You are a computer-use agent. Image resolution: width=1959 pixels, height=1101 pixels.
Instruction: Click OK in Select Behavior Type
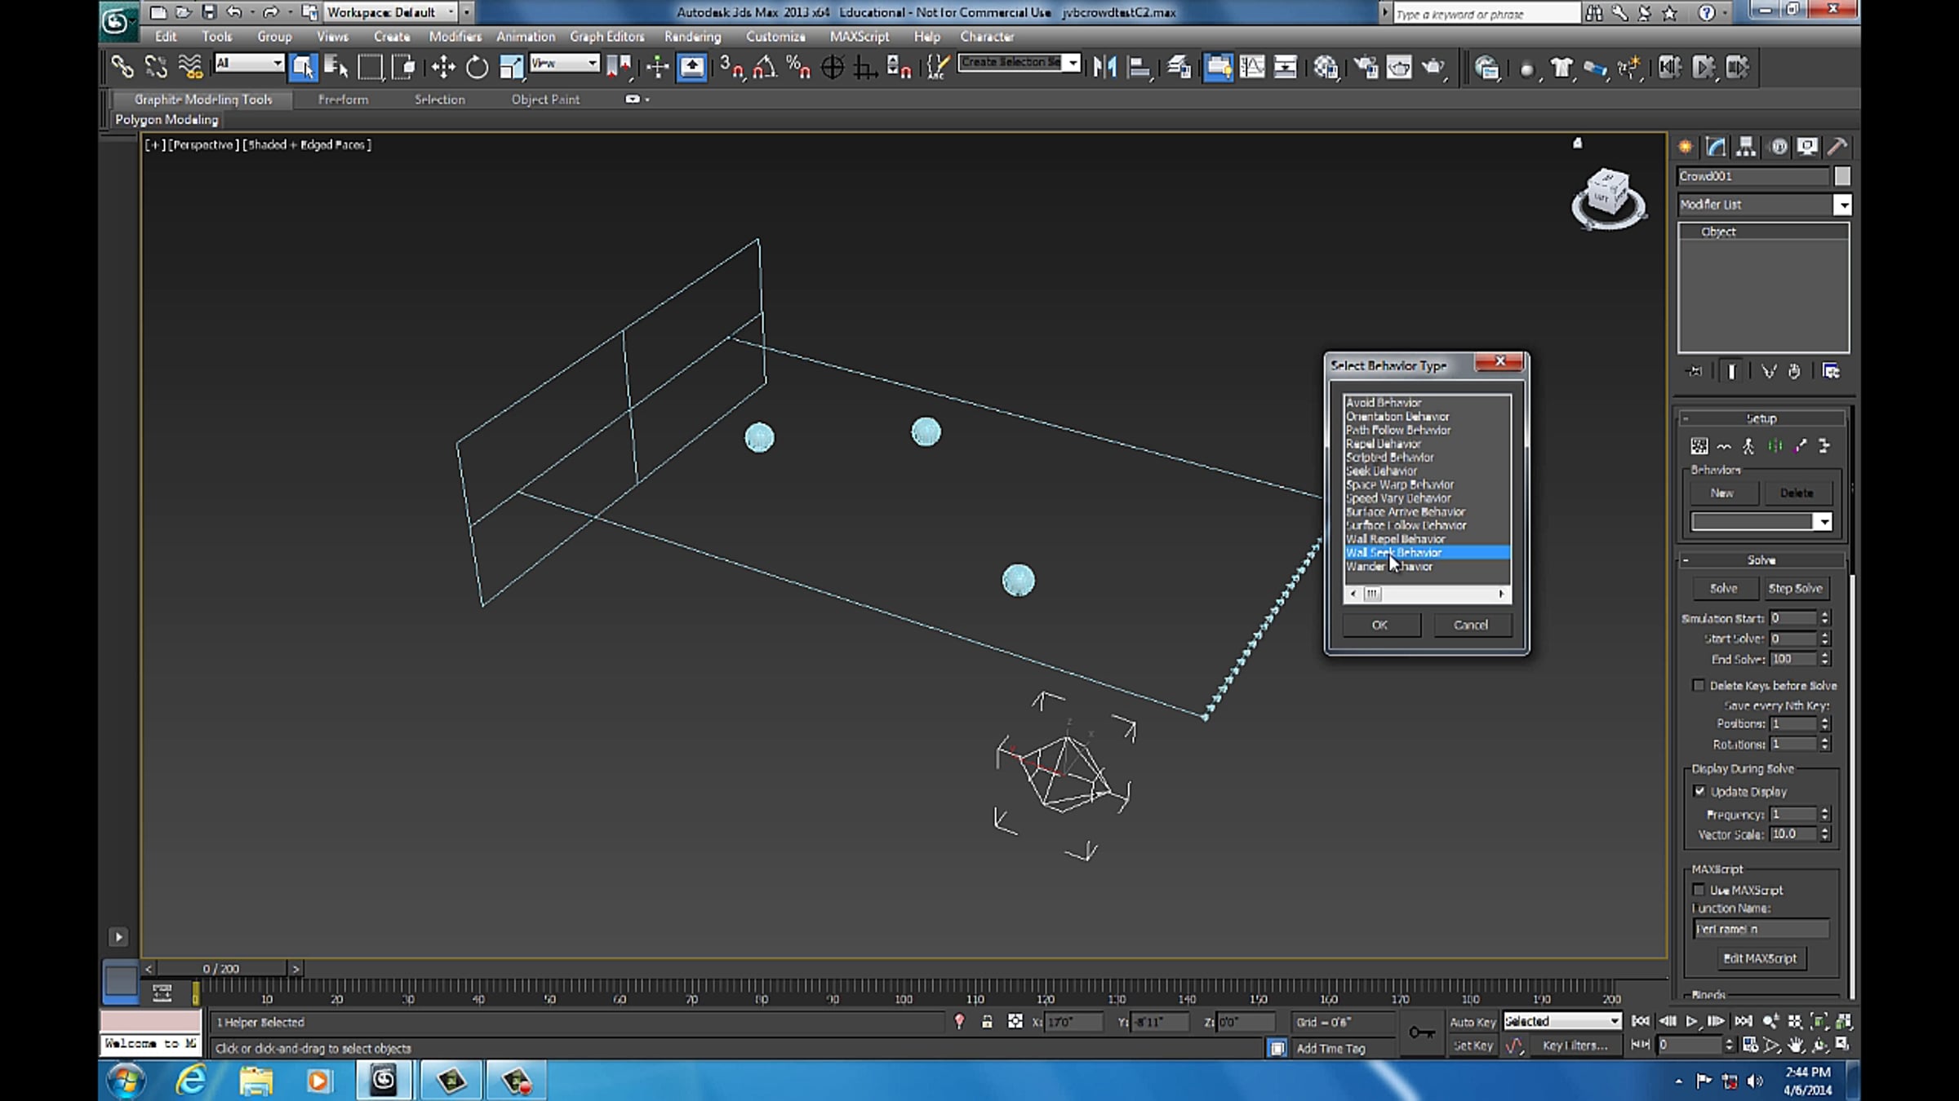click(x=1379, y=625)
